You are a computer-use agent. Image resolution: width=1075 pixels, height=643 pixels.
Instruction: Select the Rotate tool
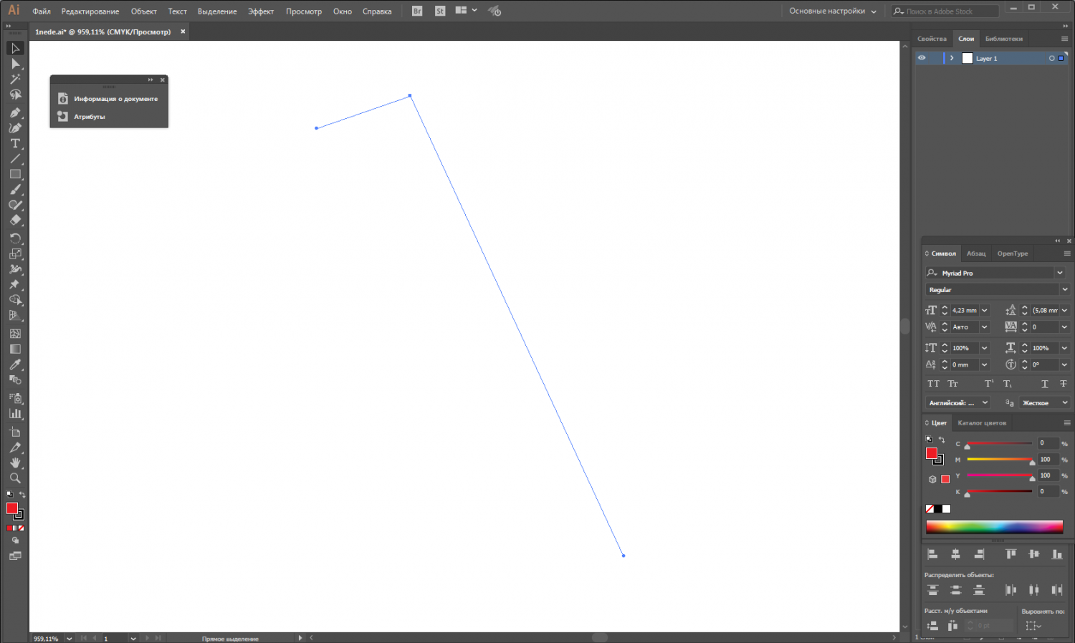15,238
